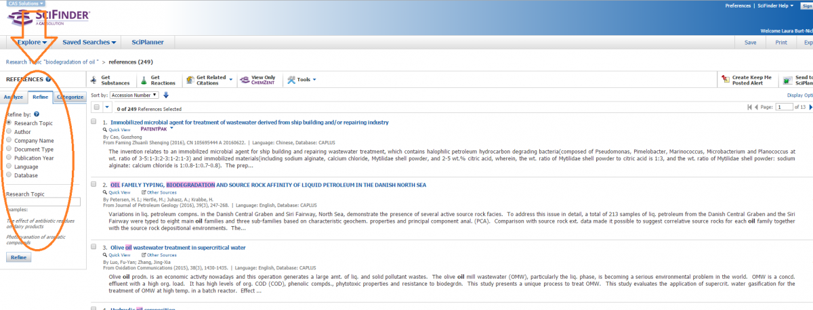Click the Get Substances icon
Viewport: 813px width, 310px height.
coord(93,80)
